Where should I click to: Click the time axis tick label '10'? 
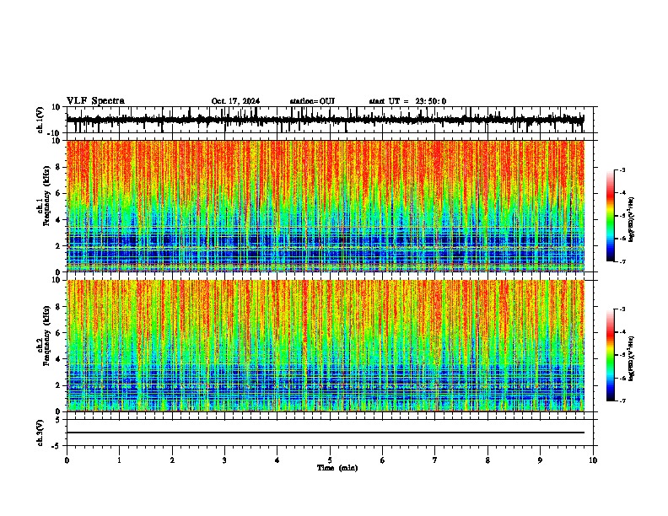[593, 460]
